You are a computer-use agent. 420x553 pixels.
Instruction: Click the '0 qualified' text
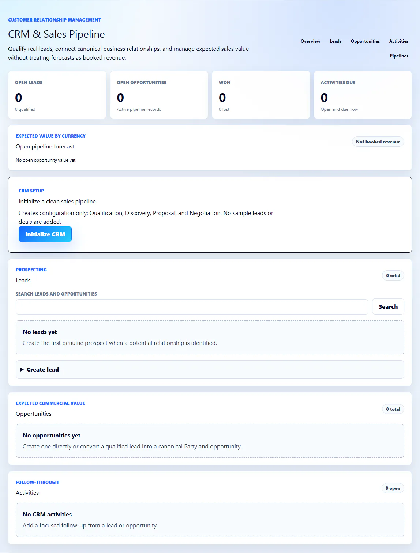pos(25,109)
